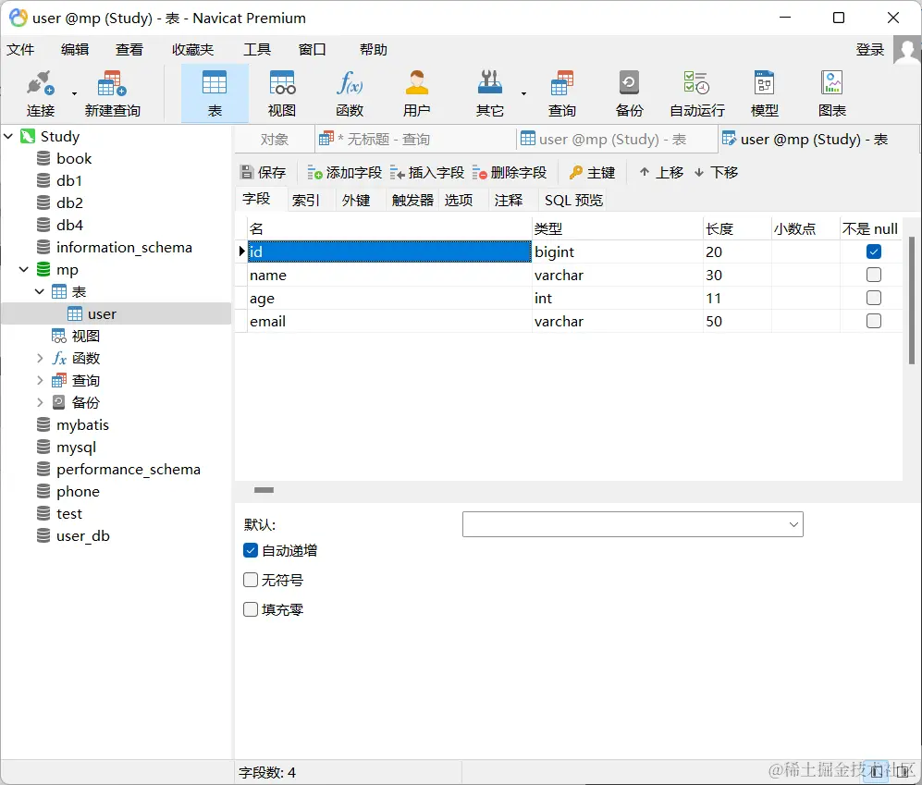Open the 默认 value dropdown

793,524
